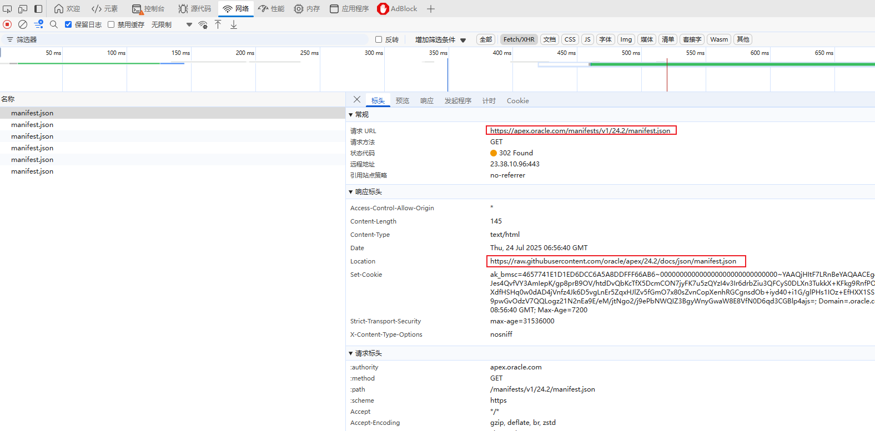Open the 无限制 throttling dropdown
The image size is (875, 431).
coord(172,24)
